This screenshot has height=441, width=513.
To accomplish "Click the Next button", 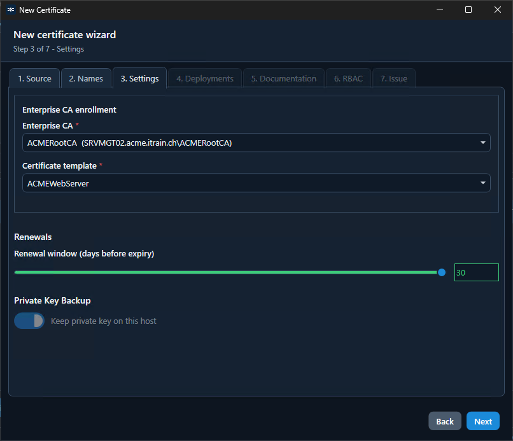I will (483, 421).
